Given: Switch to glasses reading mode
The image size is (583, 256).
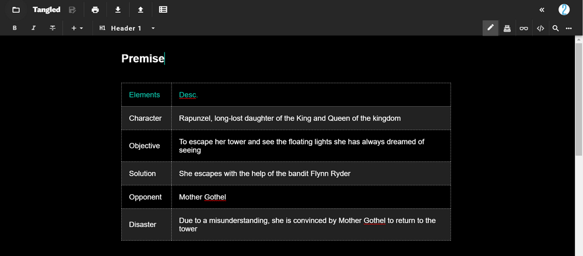Looking at the screenshot, I should 524,28.
